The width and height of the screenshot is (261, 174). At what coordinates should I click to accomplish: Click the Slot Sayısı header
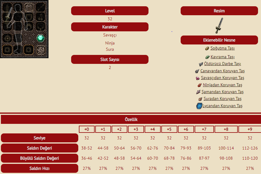110,59
